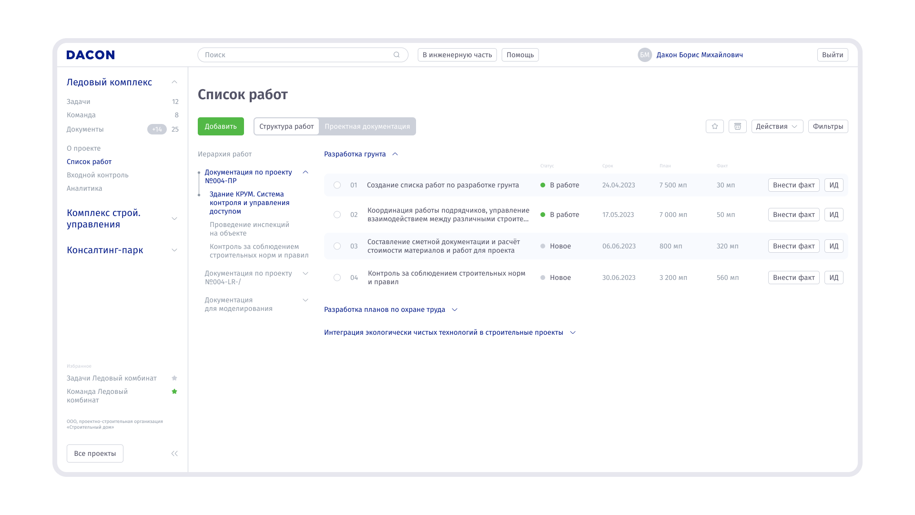
Task: Switch to Проектная документация tab
Action: (x=367, y=126)
